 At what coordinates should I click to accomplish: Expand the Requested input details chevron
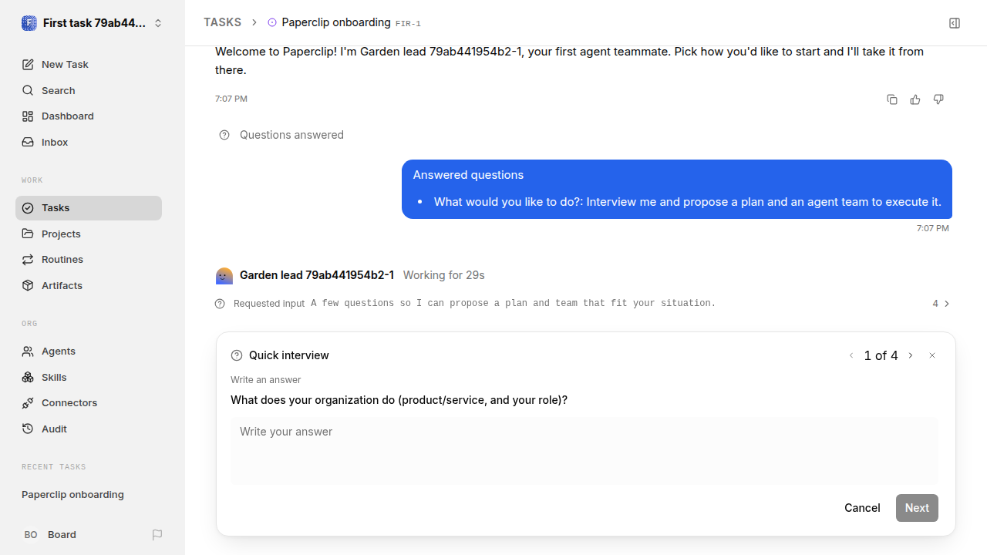(947, 304)
